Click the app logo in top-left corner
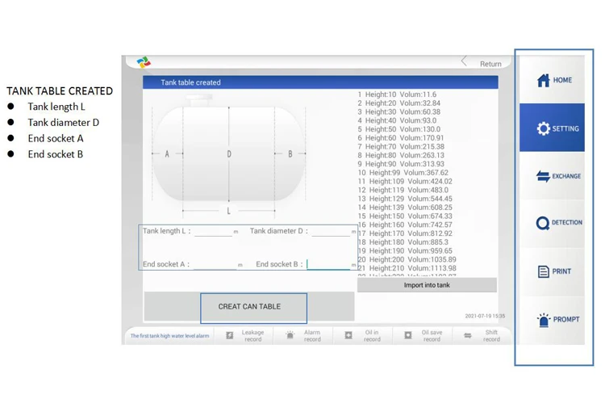Image resolution: width=605 pixels, height=416 pixels. pyautogui.click(x=144, y=63)
